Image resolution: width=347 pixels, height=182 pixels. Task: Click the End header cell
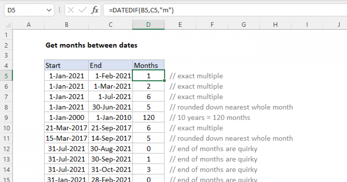(x=110, y=65)
